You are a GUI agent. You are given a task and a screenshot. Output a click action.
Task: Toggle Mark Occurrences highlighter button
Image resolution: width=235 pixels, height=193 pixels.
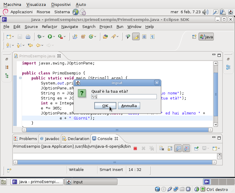pyautogui.click(x=136, y=36)
